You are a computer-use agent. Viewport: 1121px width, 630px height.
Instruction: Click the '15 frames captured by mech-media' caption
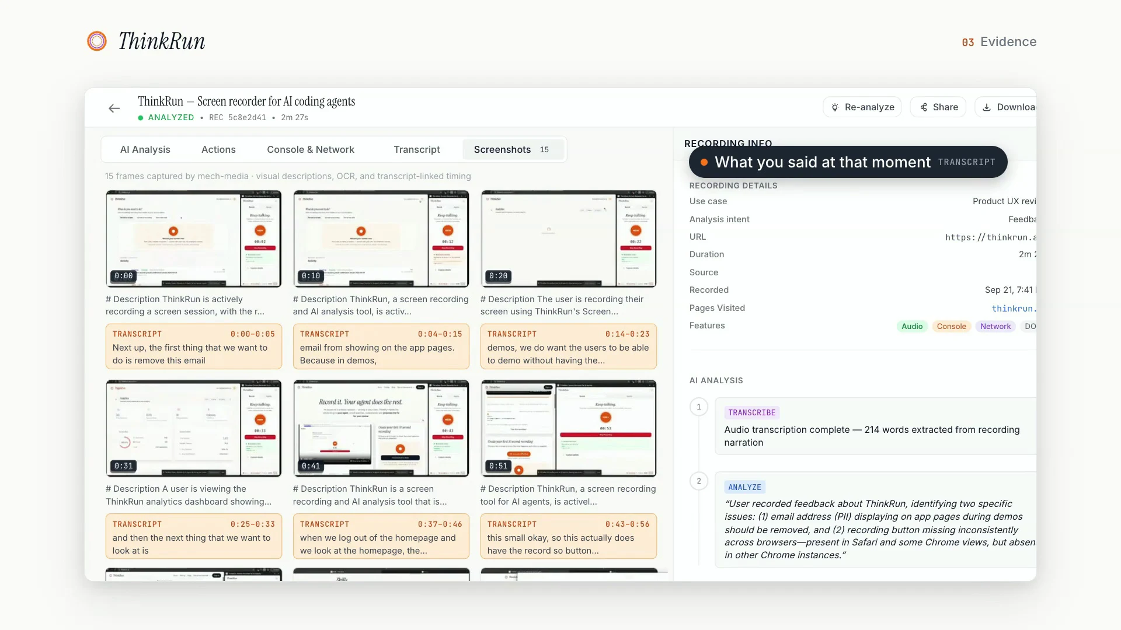[x=288, y=176]
